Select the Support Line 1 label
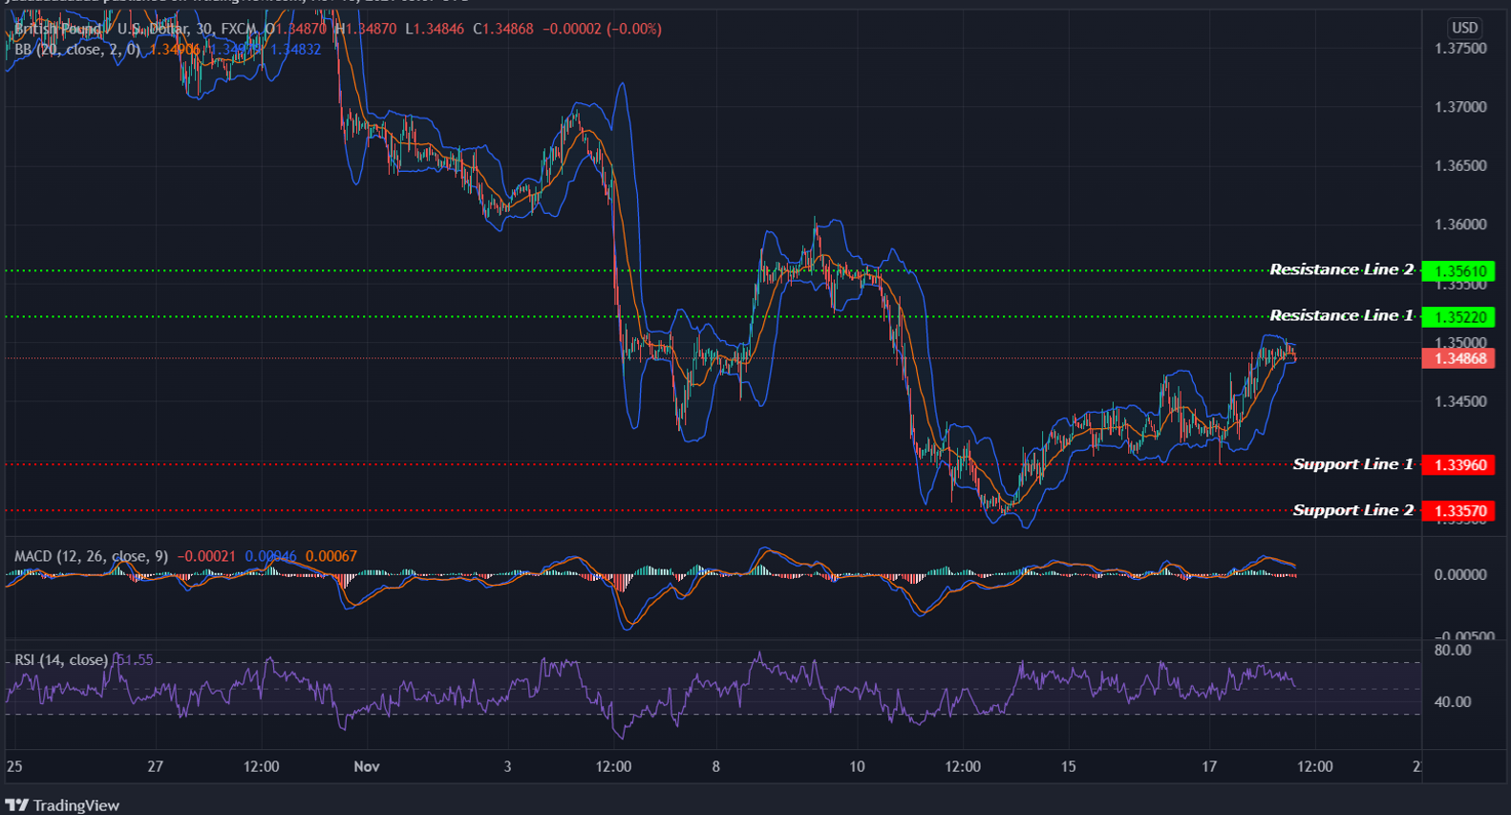The height and width of the screenshot is (815, 1511). tap(1352, 464)
